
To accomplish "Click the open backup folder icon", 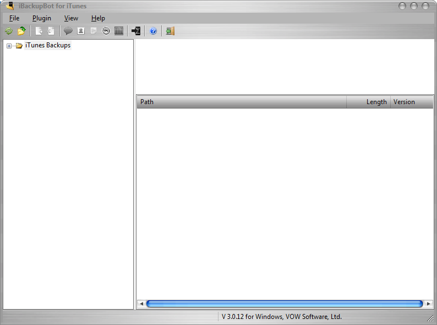I will coord(21,31).
